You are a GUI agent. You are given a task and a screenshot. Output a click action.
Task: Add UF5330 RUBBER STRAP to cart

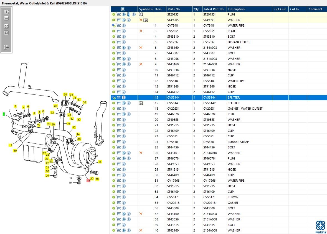(x=119, y=142)
